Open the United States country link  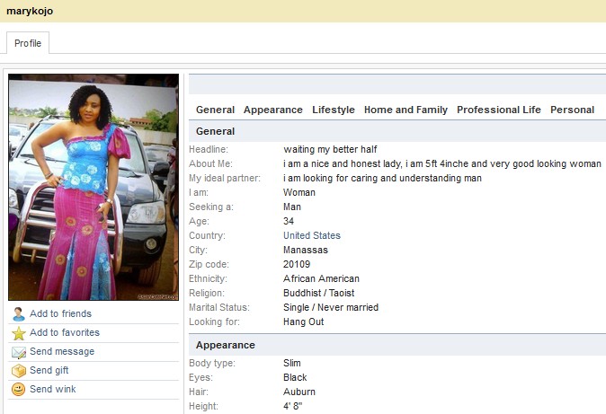pos(312,235)
